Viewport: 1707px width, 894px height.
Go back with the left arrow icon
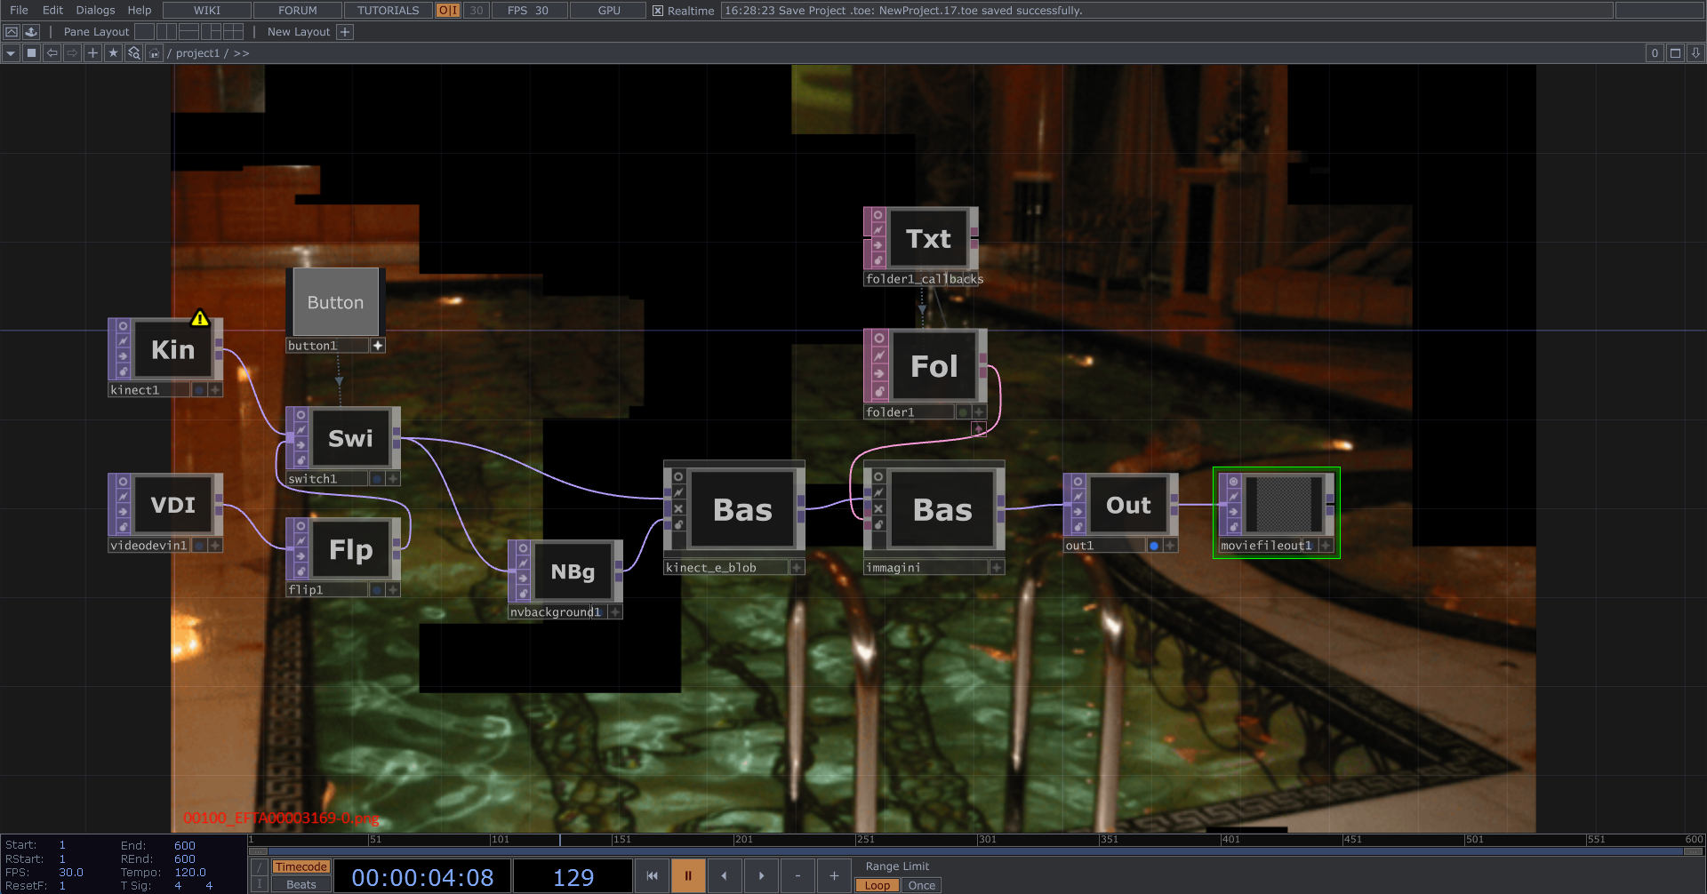[x=52, y=53]
